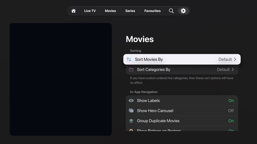Click the Default value of Sort Categories By
This screenshot has width=257, height=144.
tap(223, 69)
